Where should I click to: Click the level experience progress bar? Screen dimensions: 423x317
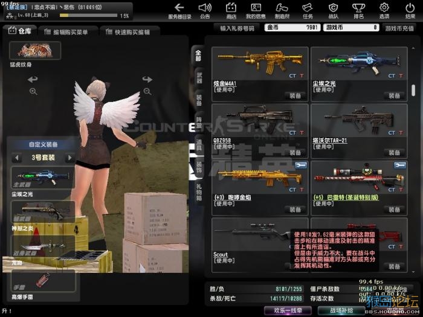pyautogui.click(x=88, y=16)
